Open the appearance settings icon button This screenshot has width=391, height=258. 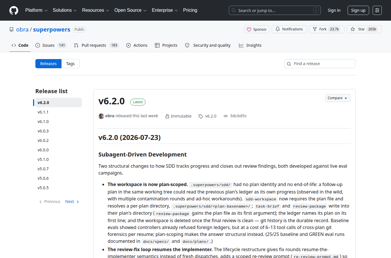[377, 10]
